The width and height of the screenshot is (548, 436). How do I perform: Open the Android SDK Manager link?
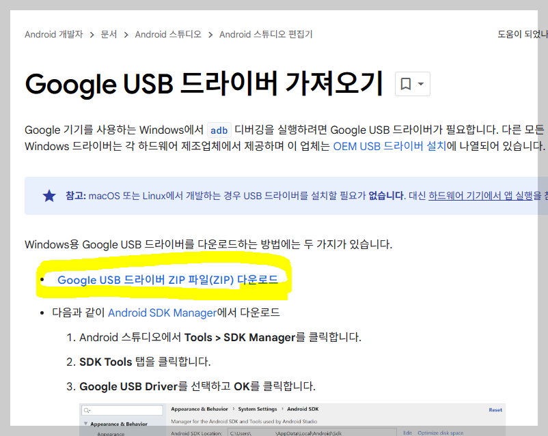point(162,313)
